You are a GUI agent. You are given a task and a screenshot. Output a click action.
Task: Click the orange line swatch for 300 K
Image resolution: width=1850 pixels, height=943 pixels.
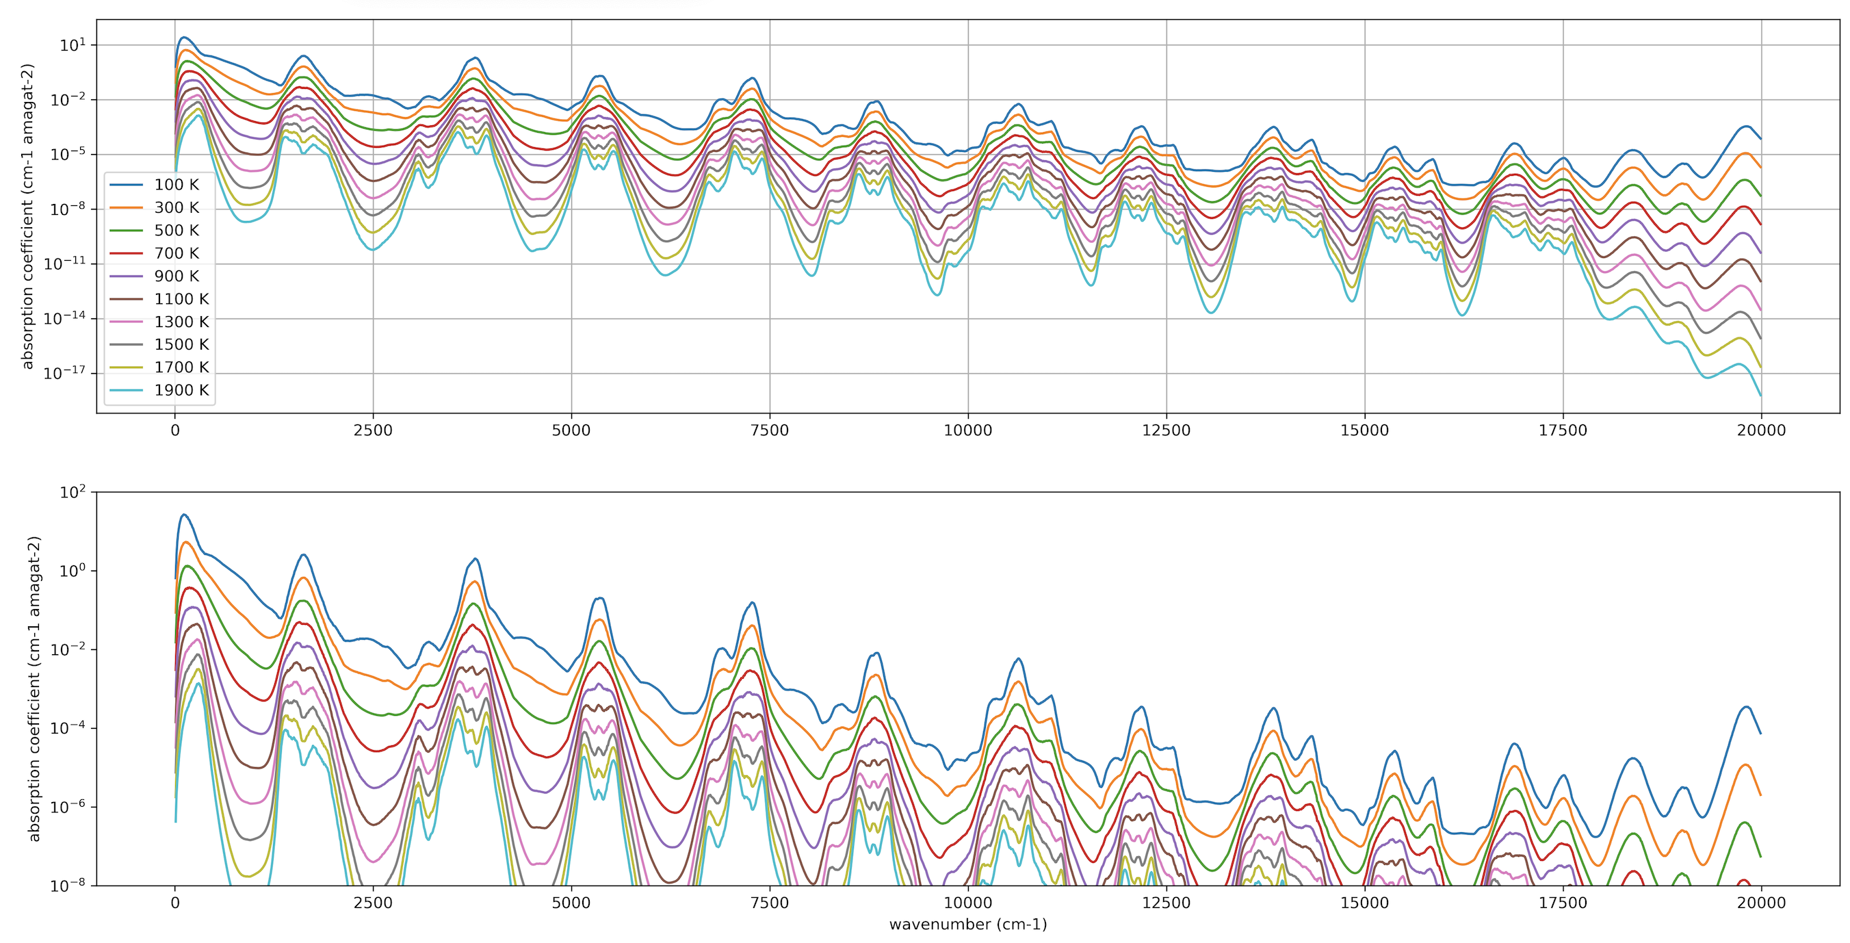coord(126,207)
